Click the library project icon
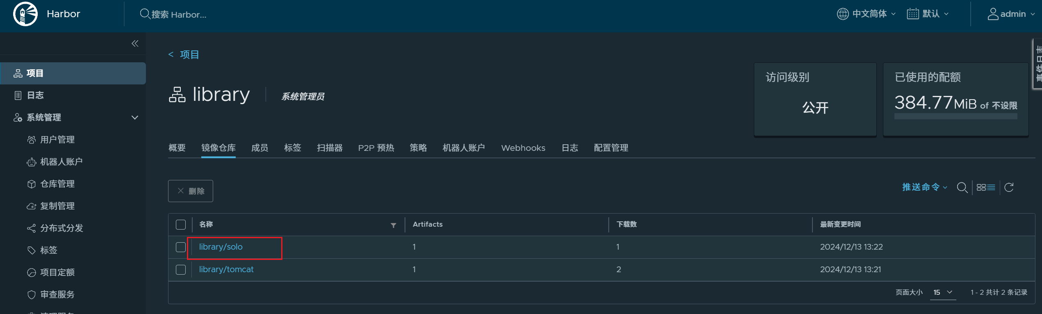 tap(177, 95)
